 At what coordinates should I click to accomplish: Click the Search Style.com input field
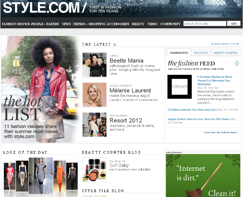coord(205,23)
